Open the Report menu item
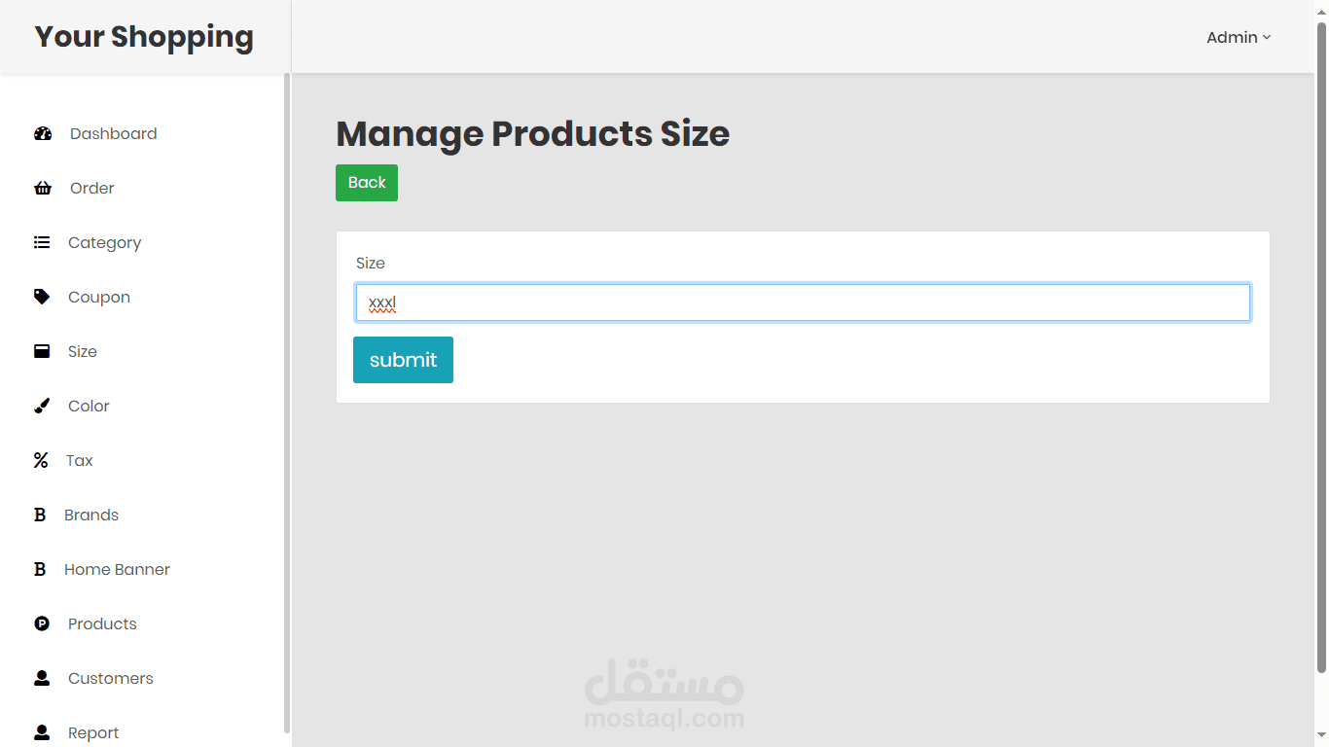This screenshot has height=747, width=1329. tap(93, 733)
